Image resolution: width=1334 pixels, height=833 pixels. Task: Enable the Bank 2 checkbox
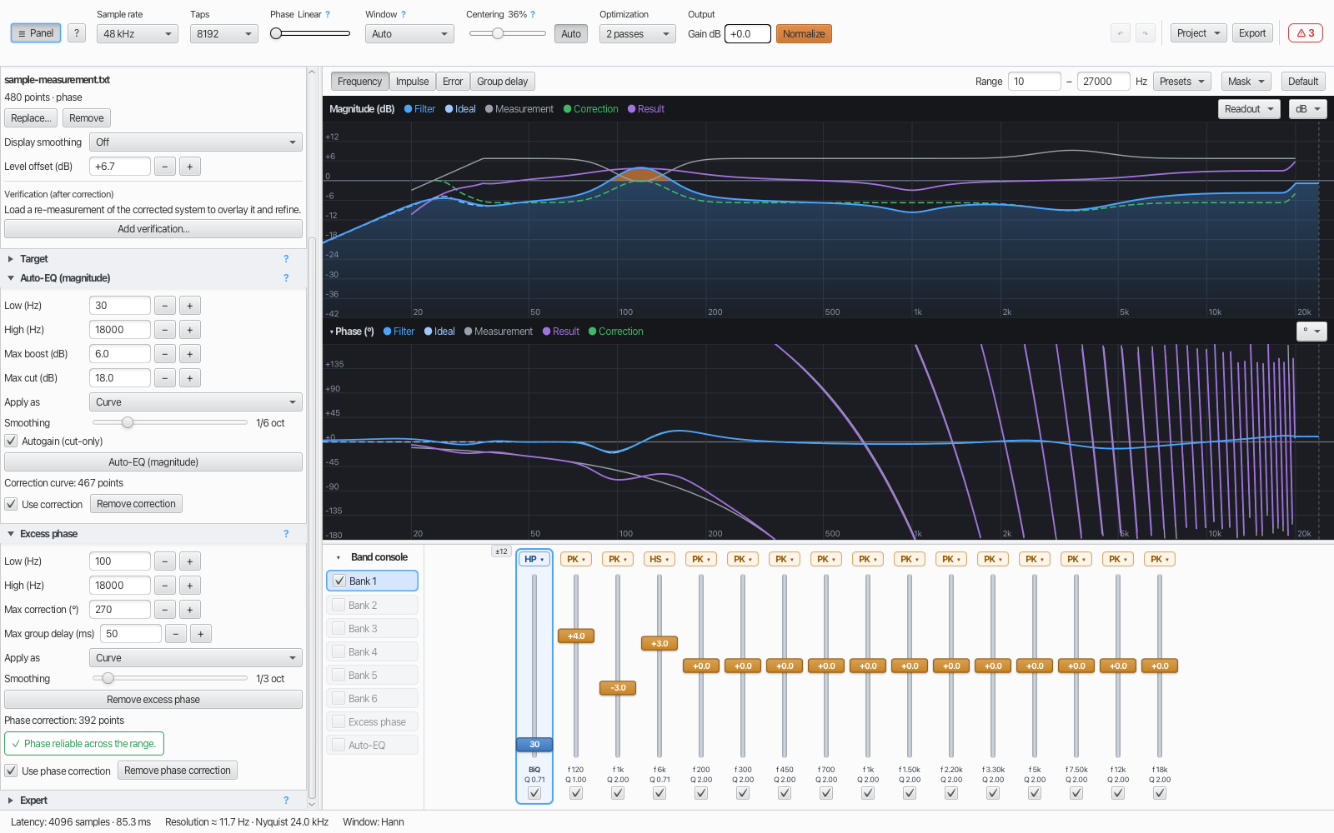[x=339, y=605]
